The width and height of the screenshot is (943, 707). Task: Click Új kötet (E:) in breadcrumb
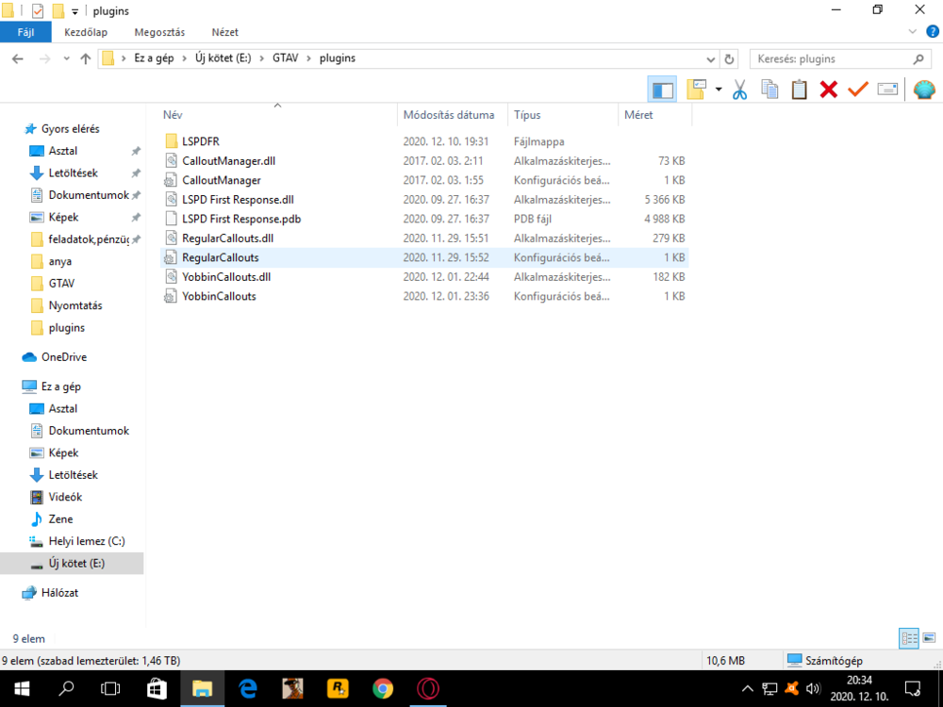click(x=223, y=58)
